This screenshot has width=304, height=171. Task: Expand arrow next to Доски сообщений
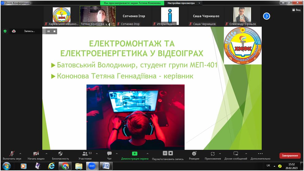point(246,154)
